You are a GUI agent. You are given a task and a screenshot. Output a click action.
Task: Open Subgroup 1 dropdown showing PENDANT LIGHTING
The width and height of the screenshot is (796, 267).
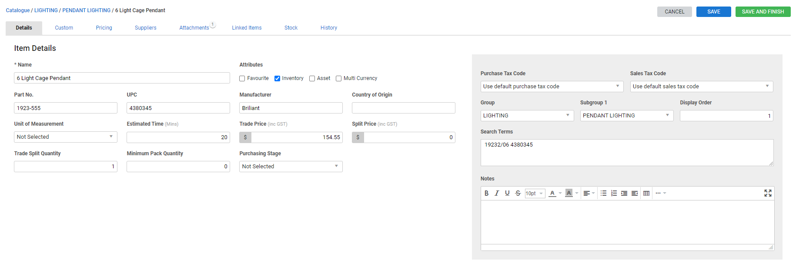[x=627, y=116]
